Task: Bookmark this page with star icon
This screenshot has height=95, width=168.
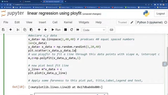Action: 151,5
